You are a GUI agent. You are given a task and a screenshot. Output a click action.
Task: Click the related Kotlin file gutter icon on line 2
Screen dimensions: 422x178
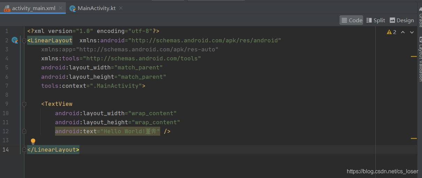click(15, 40)
